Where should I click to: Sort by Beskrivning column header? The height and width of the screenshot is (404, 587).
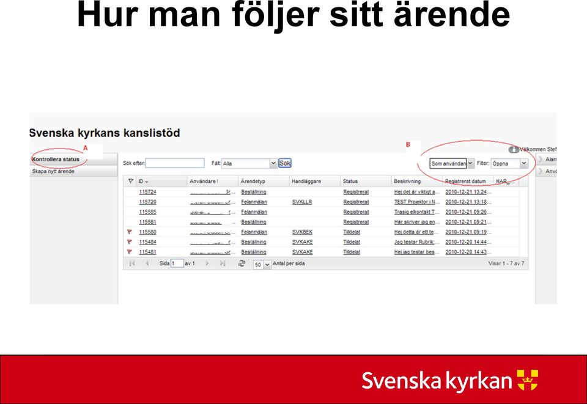(416, 181)
